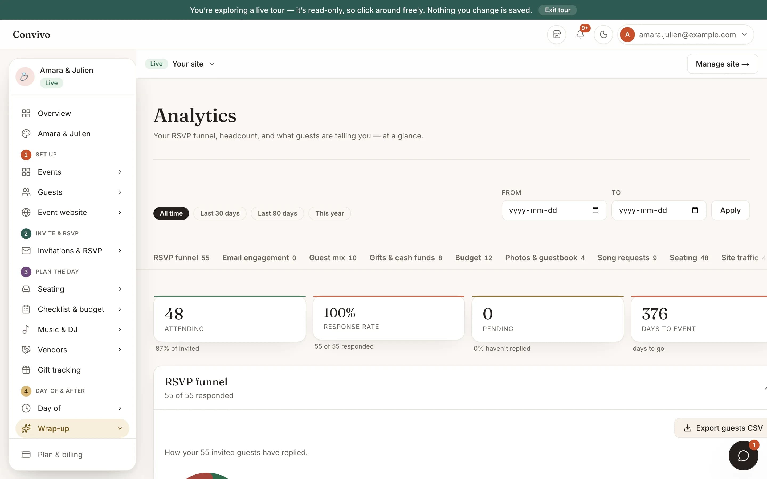767x479 pixels.
Task: Open the FROM date calendar picker icon
Action: [x=595, y=210]
